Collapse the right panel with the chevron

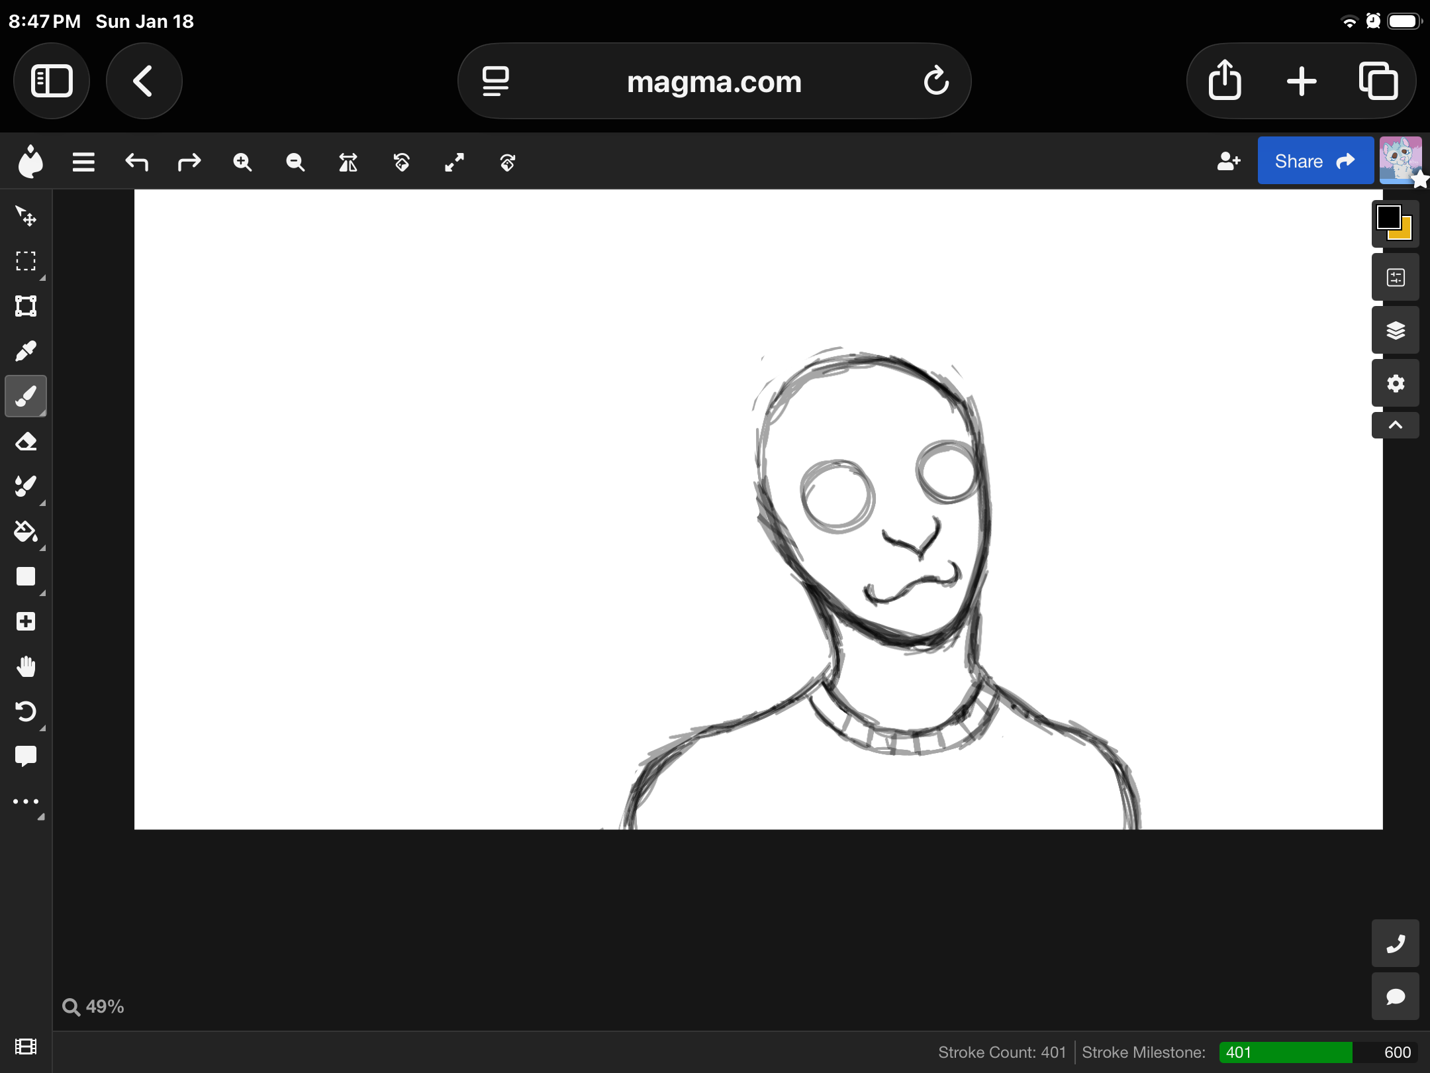[1396, 425]
